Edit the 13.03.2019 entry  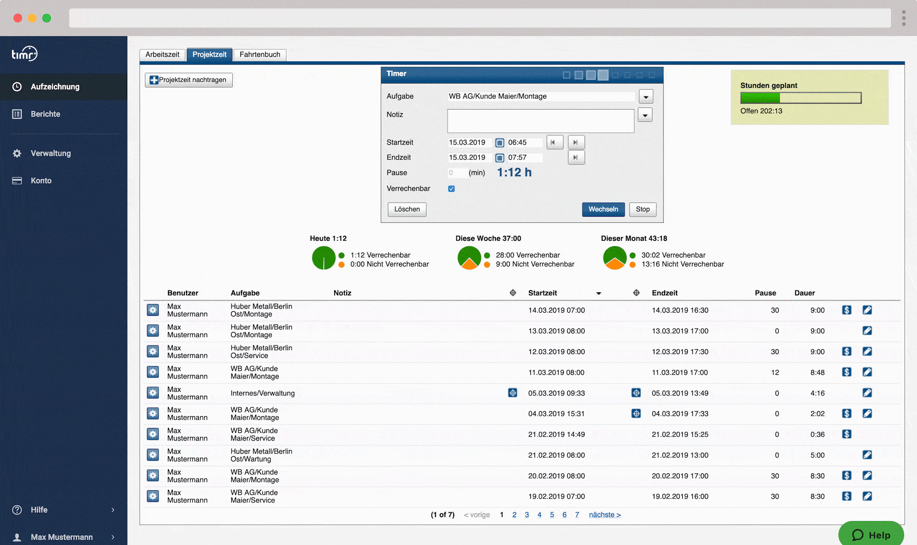tap(867, 331)
